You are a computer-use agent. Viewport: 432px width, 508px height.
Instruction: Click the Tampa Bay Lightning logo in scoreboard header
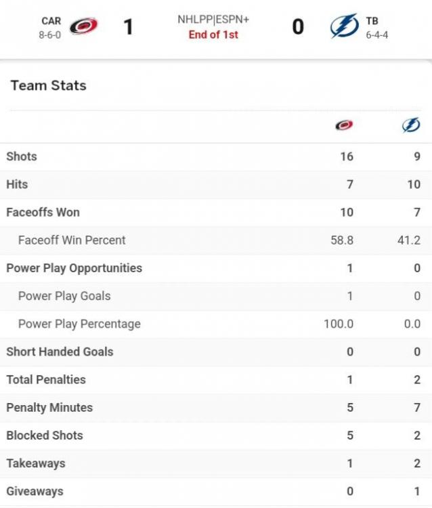pyautogui.click(x=344, y=26)
